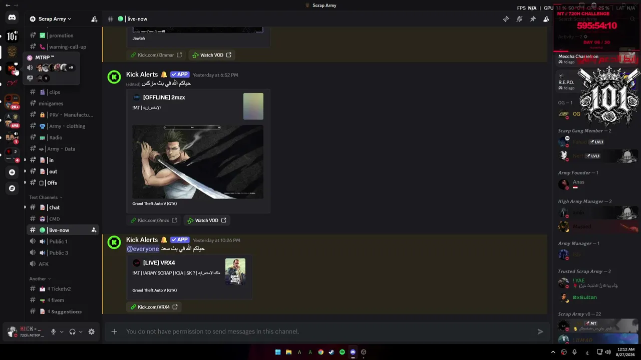The height and width of the screenshot is (360, 641).
Task: Open the Offs channel
Action: tap(62, 183)
